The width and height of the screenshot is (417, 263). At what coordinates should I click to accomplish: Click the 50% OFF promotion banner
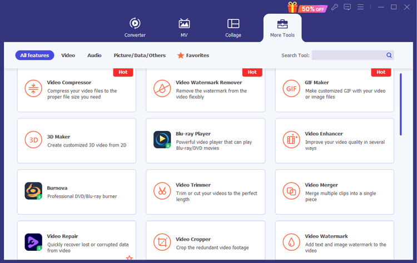(x=312, y=9)
